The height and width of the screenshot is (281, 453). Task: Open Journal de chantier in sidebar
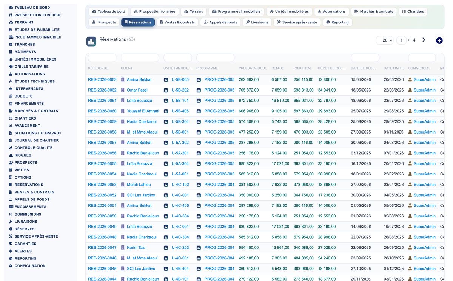[x=34, y=140]
